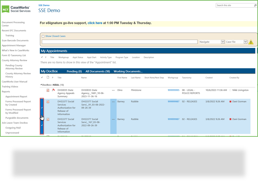This screenshot has height=183, width=258.
Task: Open Purgeable documents link
Action: pos(17,118)
